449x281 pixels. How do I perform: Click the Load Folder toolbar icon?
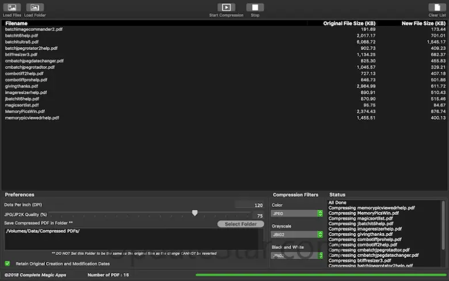[35, 7]
